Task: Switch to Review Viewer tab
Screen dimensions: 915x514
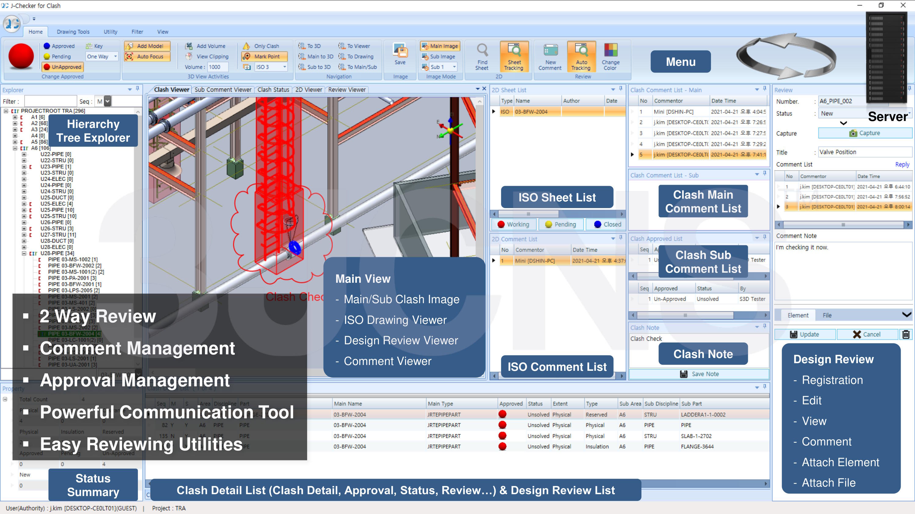Action: point(347,90)
